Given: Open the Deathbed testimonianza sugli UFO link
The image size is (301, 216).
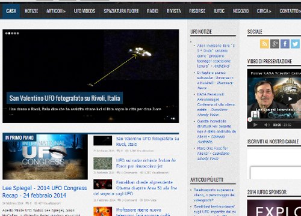Looking at the screenshot, I should click(215, 211).
